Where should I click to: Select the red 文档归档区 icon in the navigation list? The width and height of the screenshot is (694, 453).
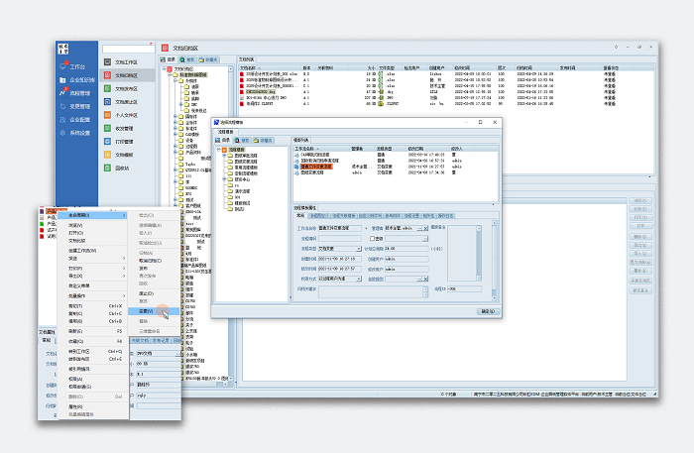(107, 75)
